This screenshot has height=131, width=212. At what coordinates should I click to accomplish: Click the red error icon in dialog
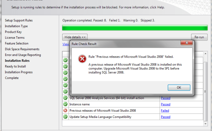[x=82, y=59]
